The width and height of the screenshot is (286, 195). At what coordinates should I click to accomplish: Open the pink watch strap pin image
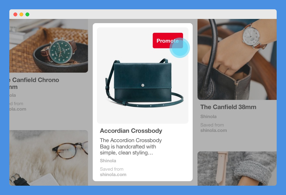pyautogui.click(x=237, y=169)
